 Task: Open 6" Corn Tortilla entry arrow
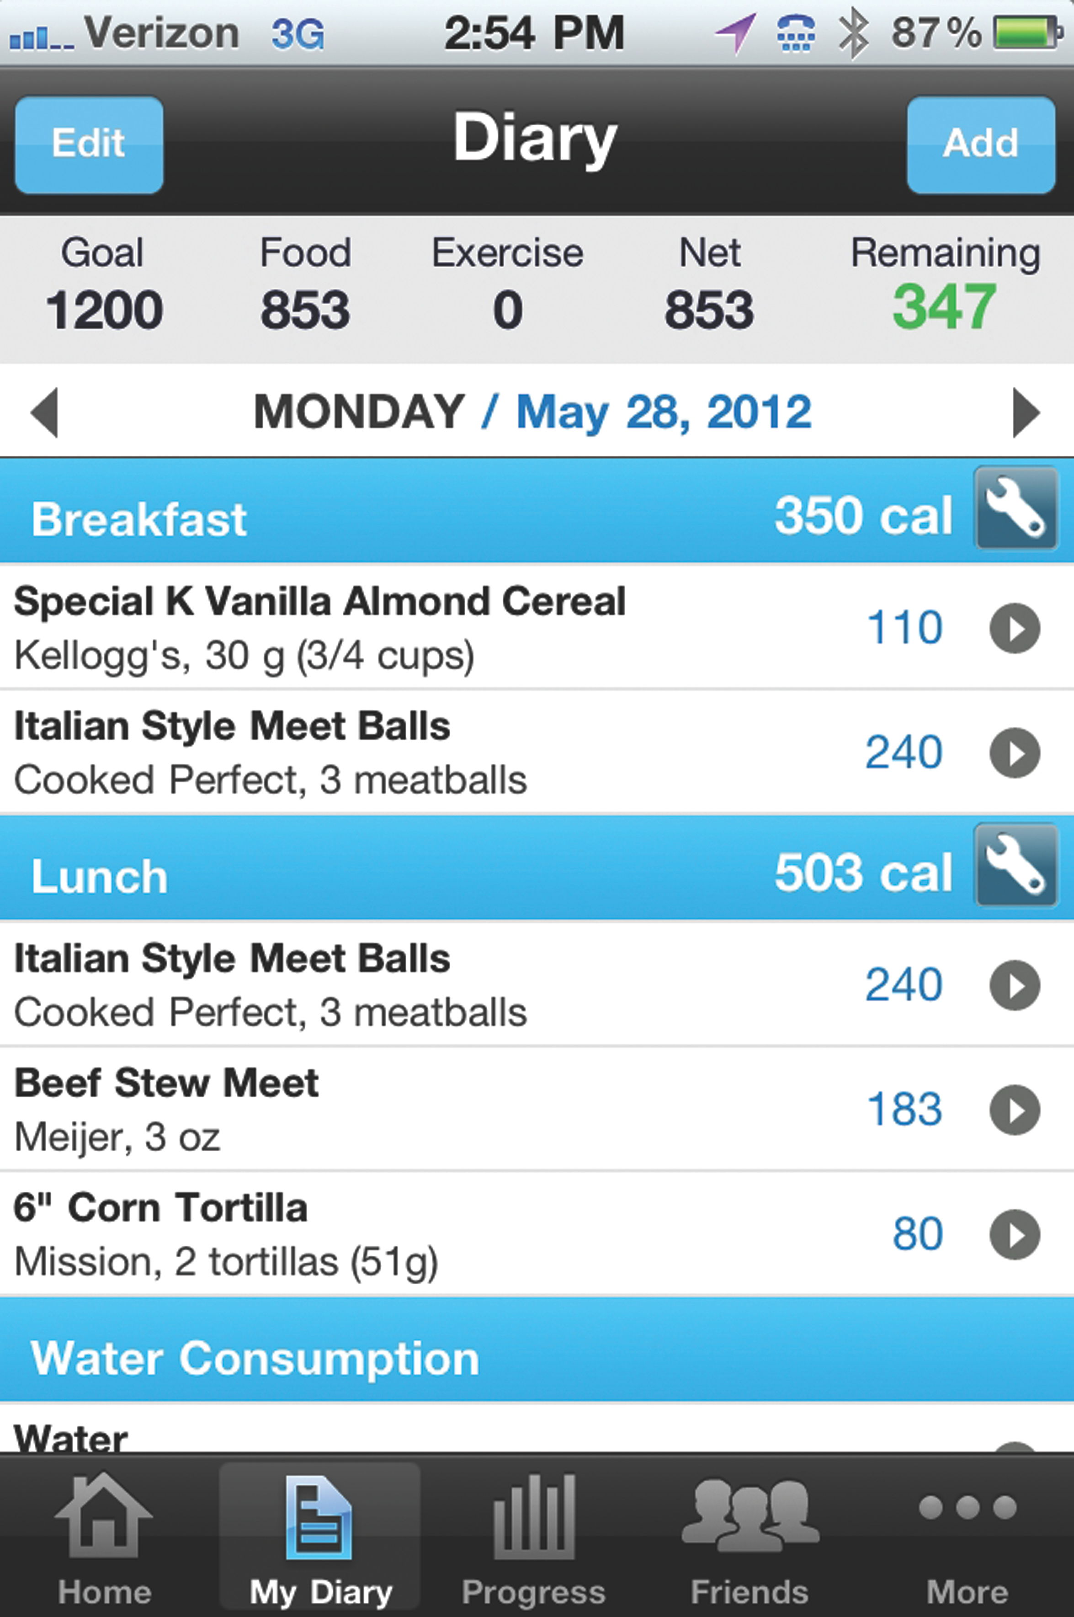[1015, 1234]
